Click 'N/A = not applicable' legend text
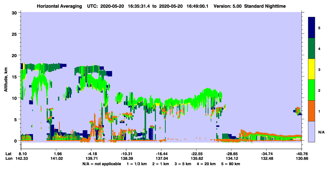 point(102,164)
